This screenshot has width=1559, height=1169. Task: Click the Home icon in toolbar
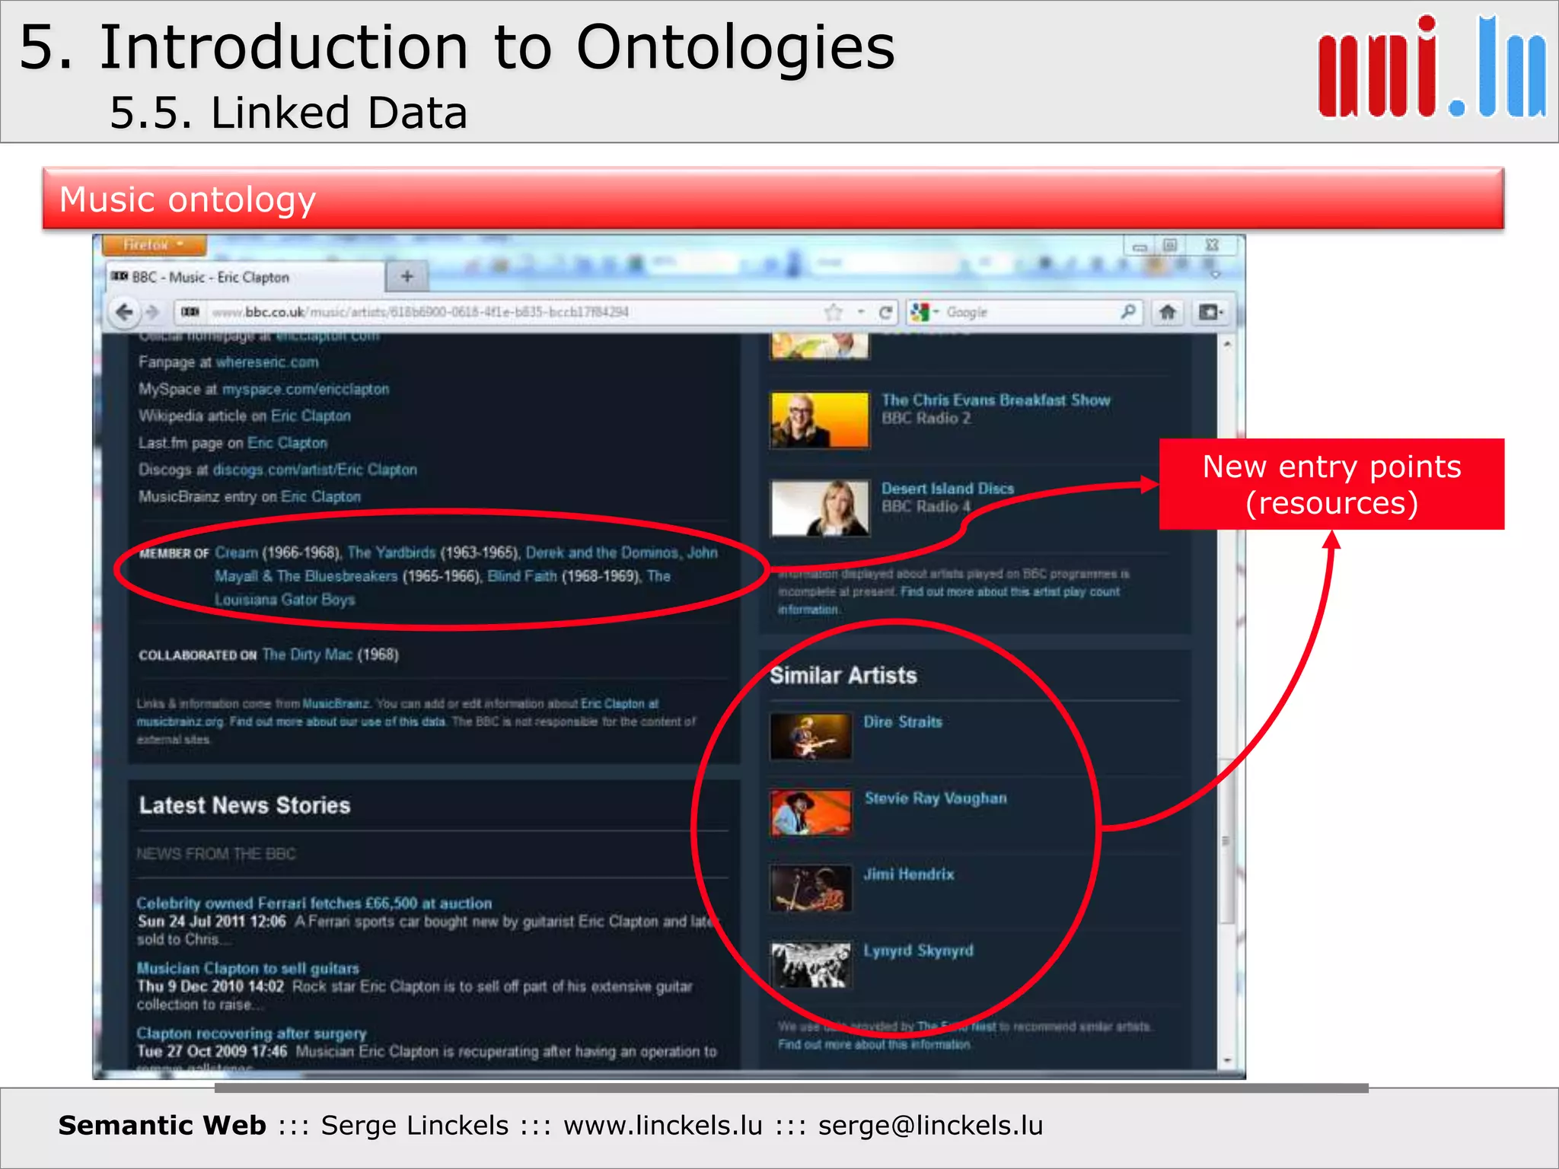1167,312
